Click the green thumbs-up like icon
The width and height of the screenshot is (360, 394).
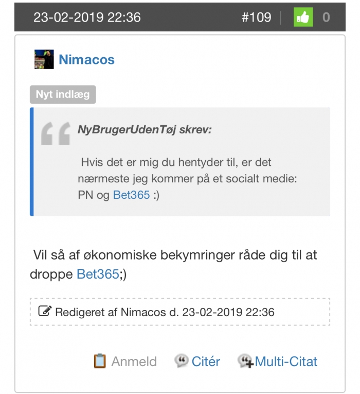point(303,18)
